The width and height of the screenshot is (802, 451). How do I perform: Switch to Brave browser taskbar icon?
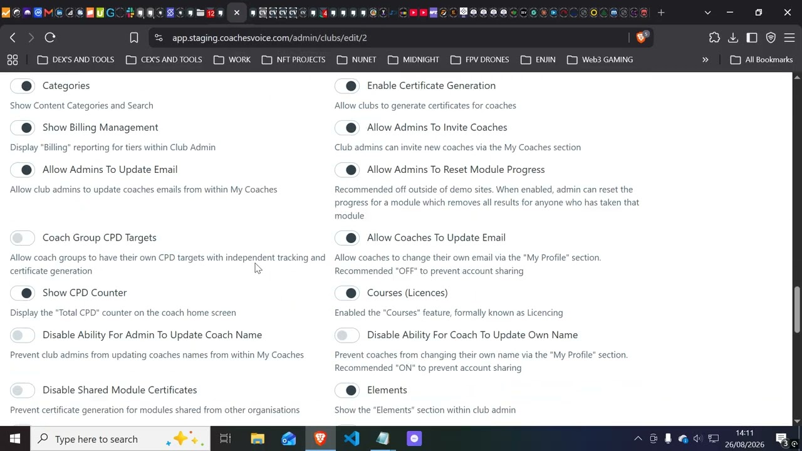point(320,439)
